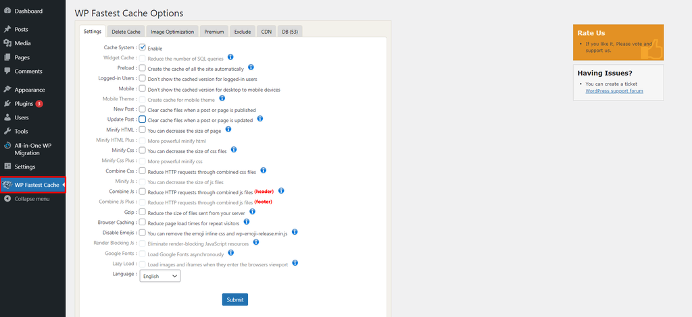Click the Collapse menu arrow icon
692x317 pixels.
point(7,199)
